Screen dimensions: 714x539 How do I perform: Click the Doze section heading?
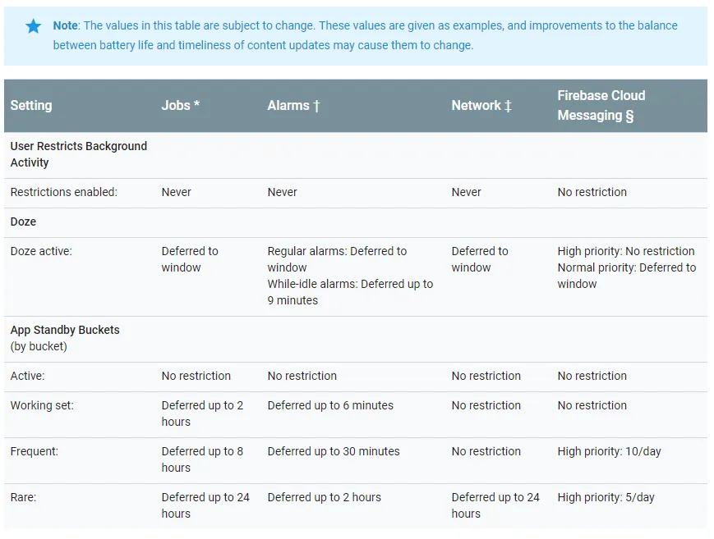[23, 222]
